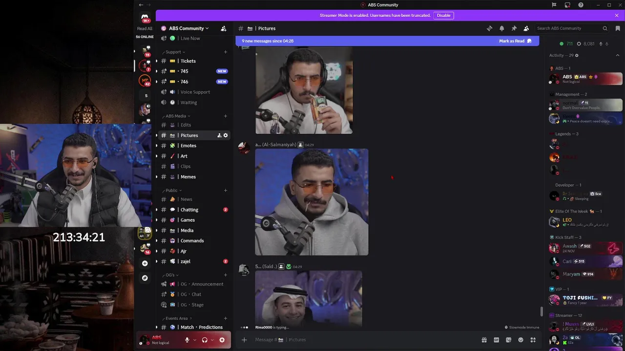Disable Streamer Mode from the banner

coord(443,16)
